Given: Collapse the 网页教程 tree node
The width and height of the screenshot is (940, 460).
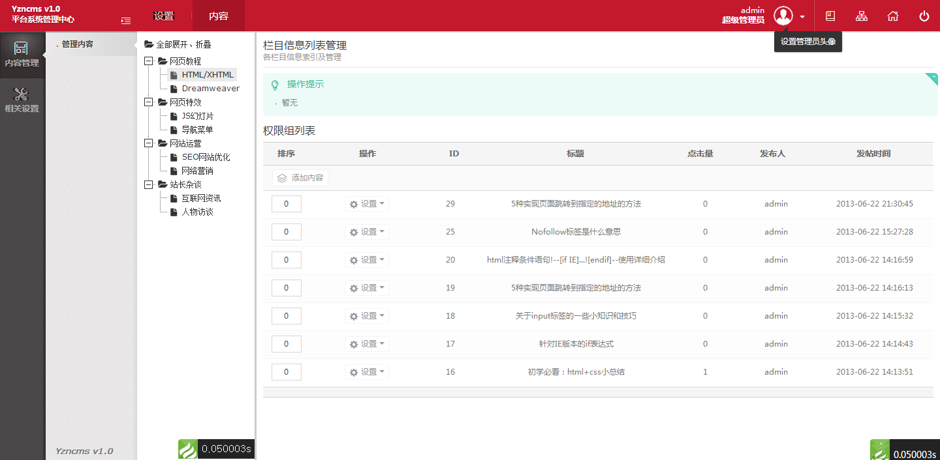Looking at the screenshot, I should point(148,61).
